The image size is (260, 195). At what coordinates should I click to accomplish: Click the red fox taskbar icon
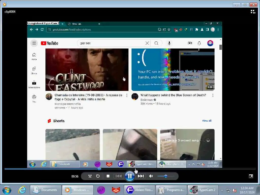click(116, 190)
